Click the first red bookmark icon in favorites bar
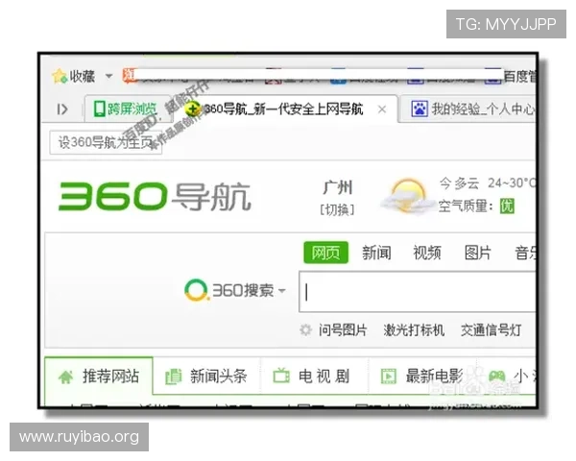Image resolution: width=576 pixels, height=461 pixels. (130, 76)
